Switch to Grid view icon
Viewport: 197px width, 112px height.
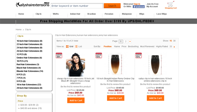click(67, 47)
